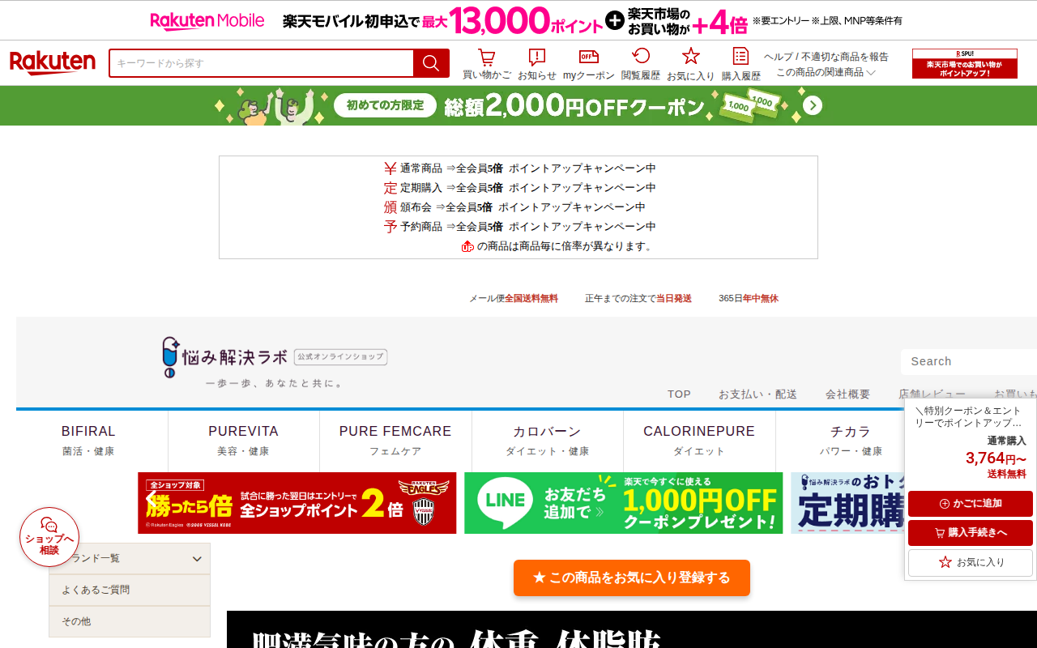Expand ブランド一覧 sidebar menu
1037x648 pixels.
(130, 559)
